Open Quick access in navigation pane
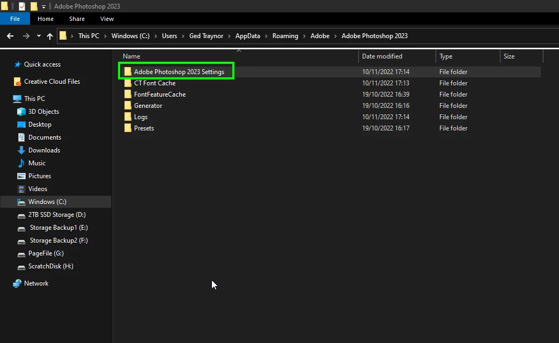The width and height of the screenshot is (559, 343). 42,64
